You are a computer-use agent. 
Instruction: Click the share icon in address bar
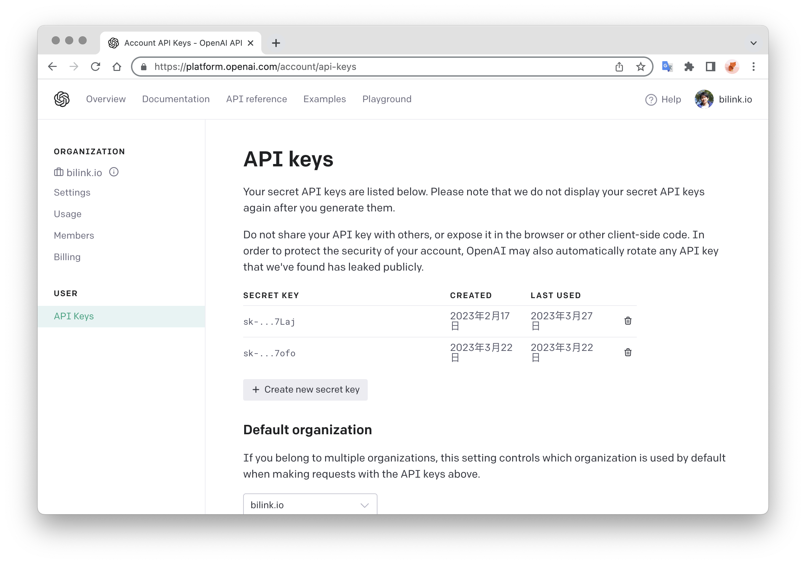(619, 67)
